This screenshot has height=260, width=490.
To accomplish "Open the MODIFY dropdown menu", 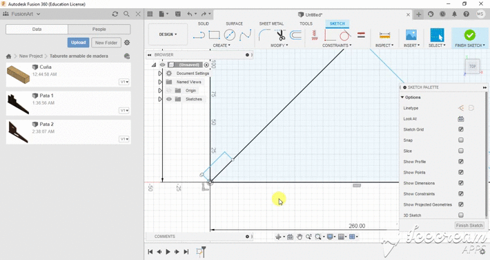I will tap(280, 45).
